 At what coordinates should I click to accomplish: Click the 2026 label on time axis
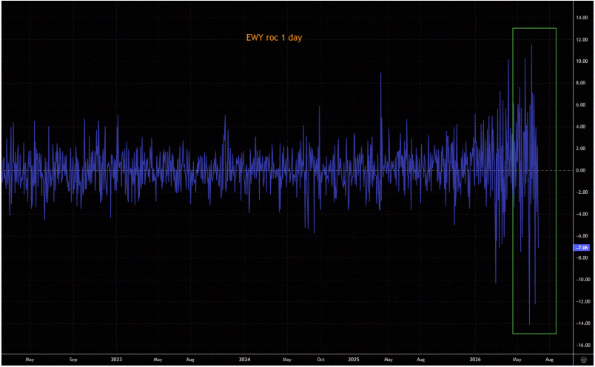[475, 360]
